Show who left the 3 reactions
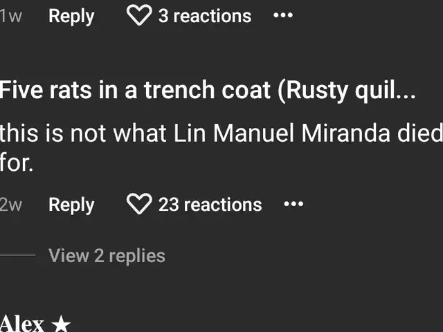Image resolution: width=443 pixels, height=332 pixels. (204, 16)
